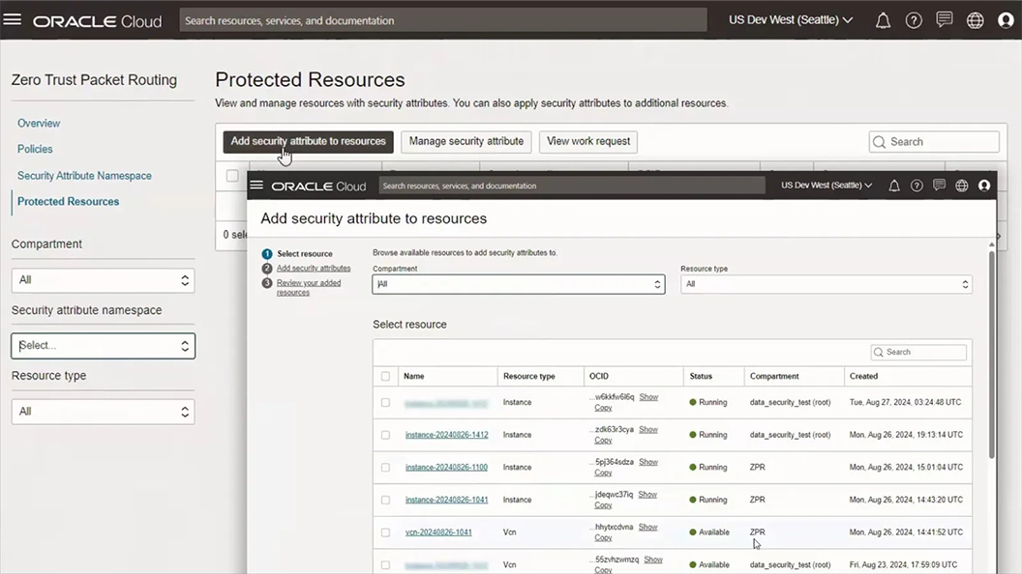The width and height of the screenshot is (1022, 574).
Task: Open Review your added resources step
Action: [309, 288]
